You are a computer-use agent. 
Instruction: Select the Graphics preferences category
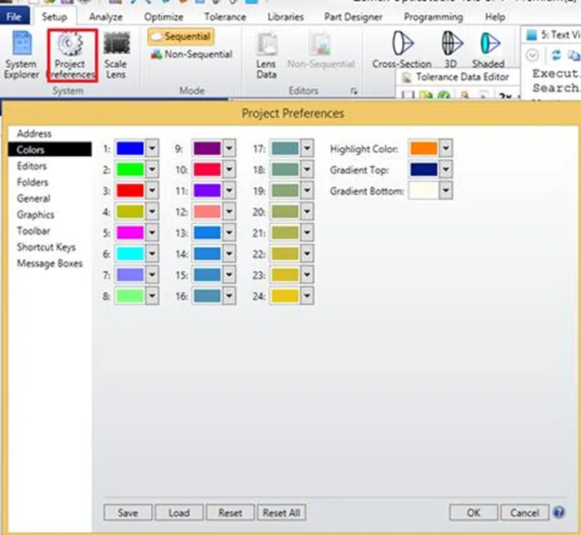tap(36, 214)
